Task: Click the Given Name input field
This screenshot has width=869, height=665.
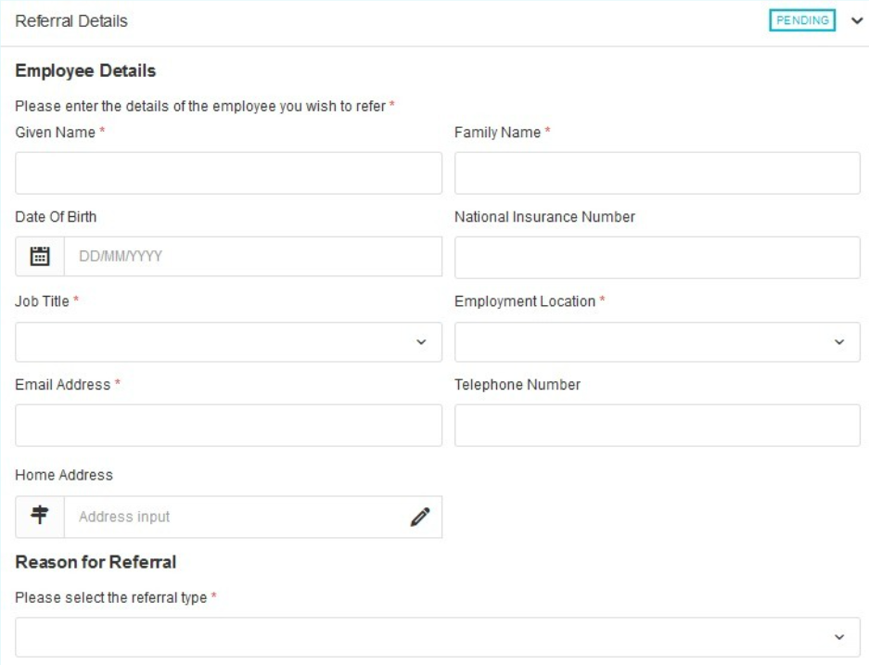Action: 228,173
